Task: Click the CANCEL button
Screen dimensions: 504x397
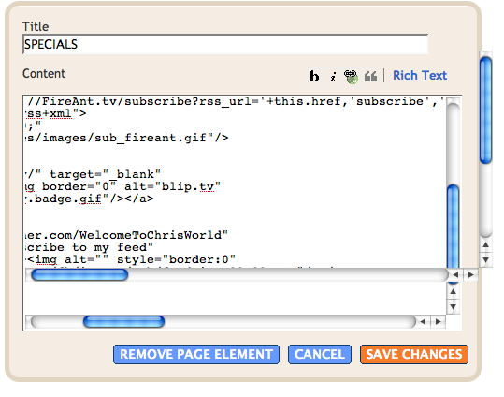Action: pos(320,354)
